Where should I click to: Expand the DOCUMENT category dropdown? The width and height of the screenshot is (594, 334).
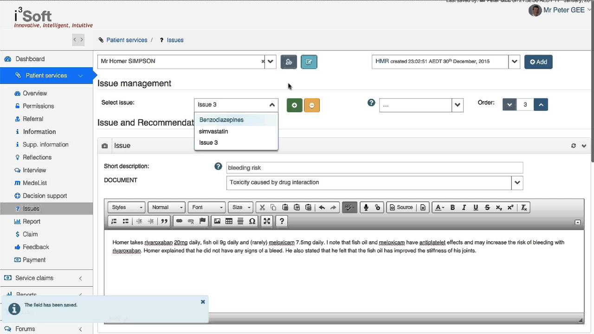point(517,183)
